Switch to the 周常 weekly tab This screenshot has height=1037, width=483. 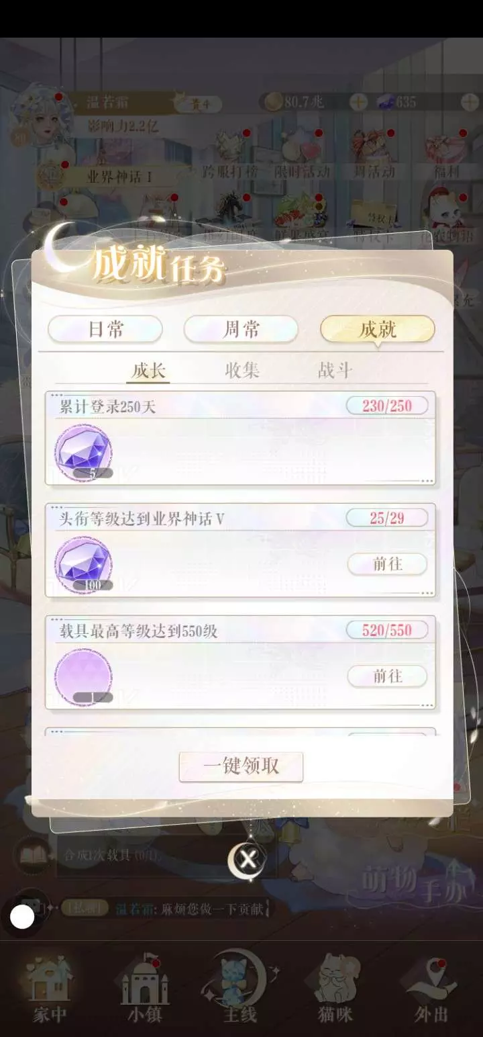click(241, 329)
